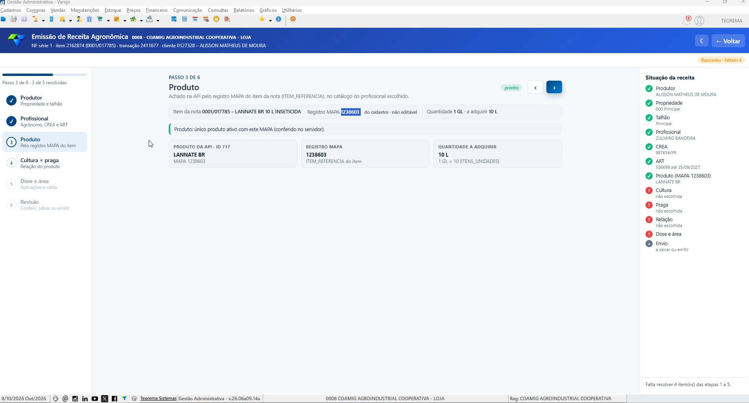Expand dropdown arrow next to money icon
Image resolution: width=749 pixels, height=403 pixels.
[141, 20]
